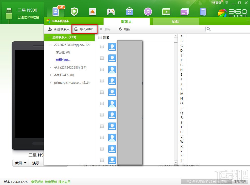Viewport: 250px width, 185px height.
Task: Open the app store bag icon
Action: 129,11
